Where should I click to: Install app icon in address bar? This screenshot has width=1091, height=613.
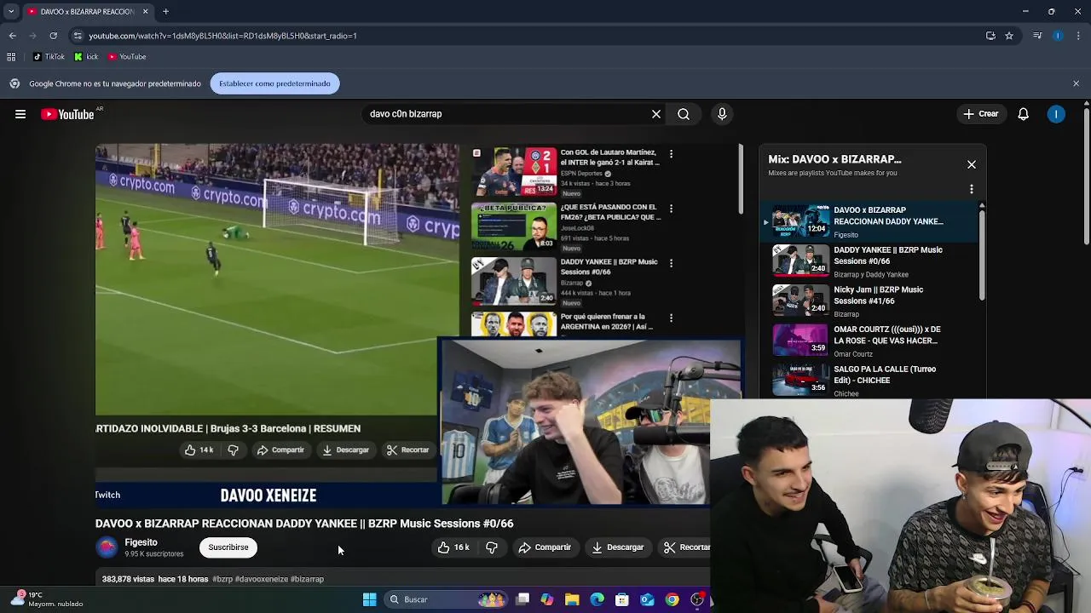pyautogui.click(x=990, y=36)
